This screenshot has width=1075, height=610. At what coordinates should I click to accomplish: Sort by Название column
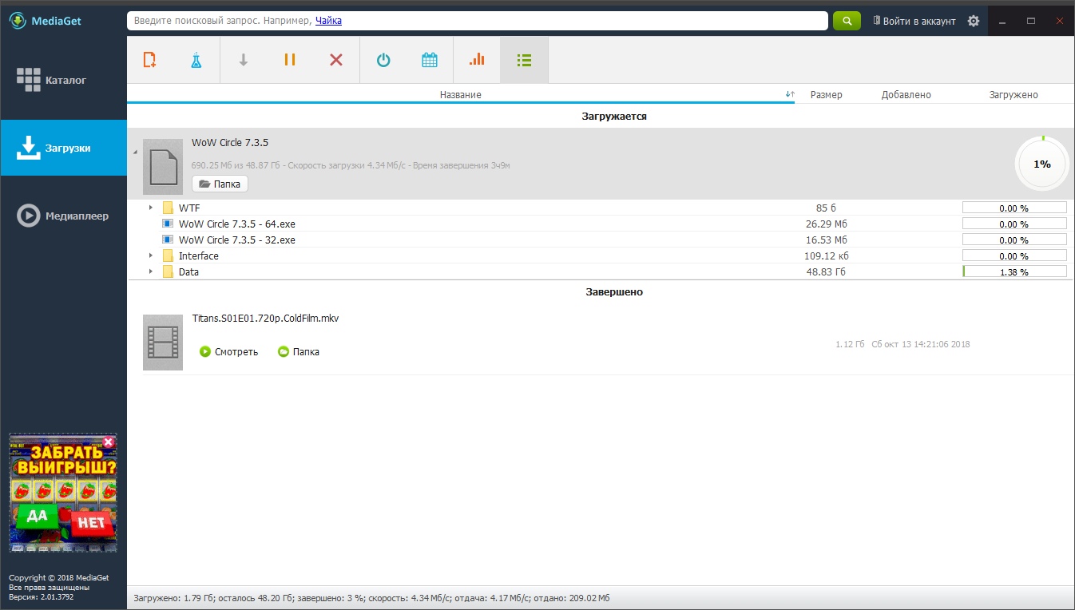point(461,94)
